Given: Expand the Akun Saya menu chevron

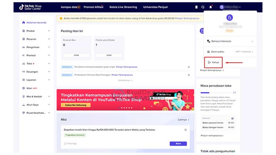Looking at the screenshot, I should coord(49,105).
